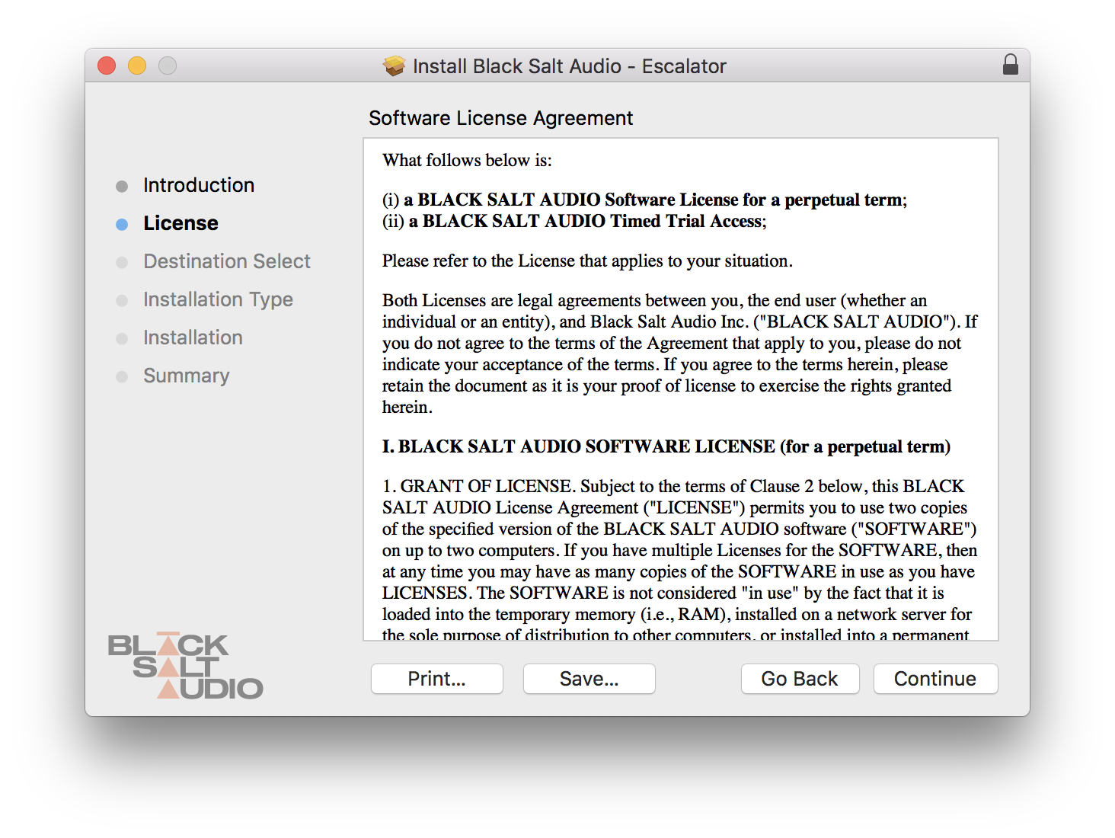The image size is (1115, 838).
Task: Save the license agreement with Save...
Action: (589, 679)
